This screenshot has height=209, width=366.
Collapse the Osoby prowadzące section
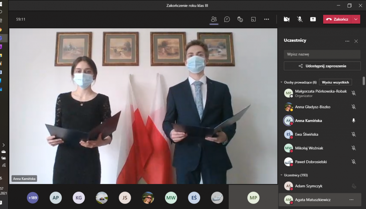click(x=281, y=82)
